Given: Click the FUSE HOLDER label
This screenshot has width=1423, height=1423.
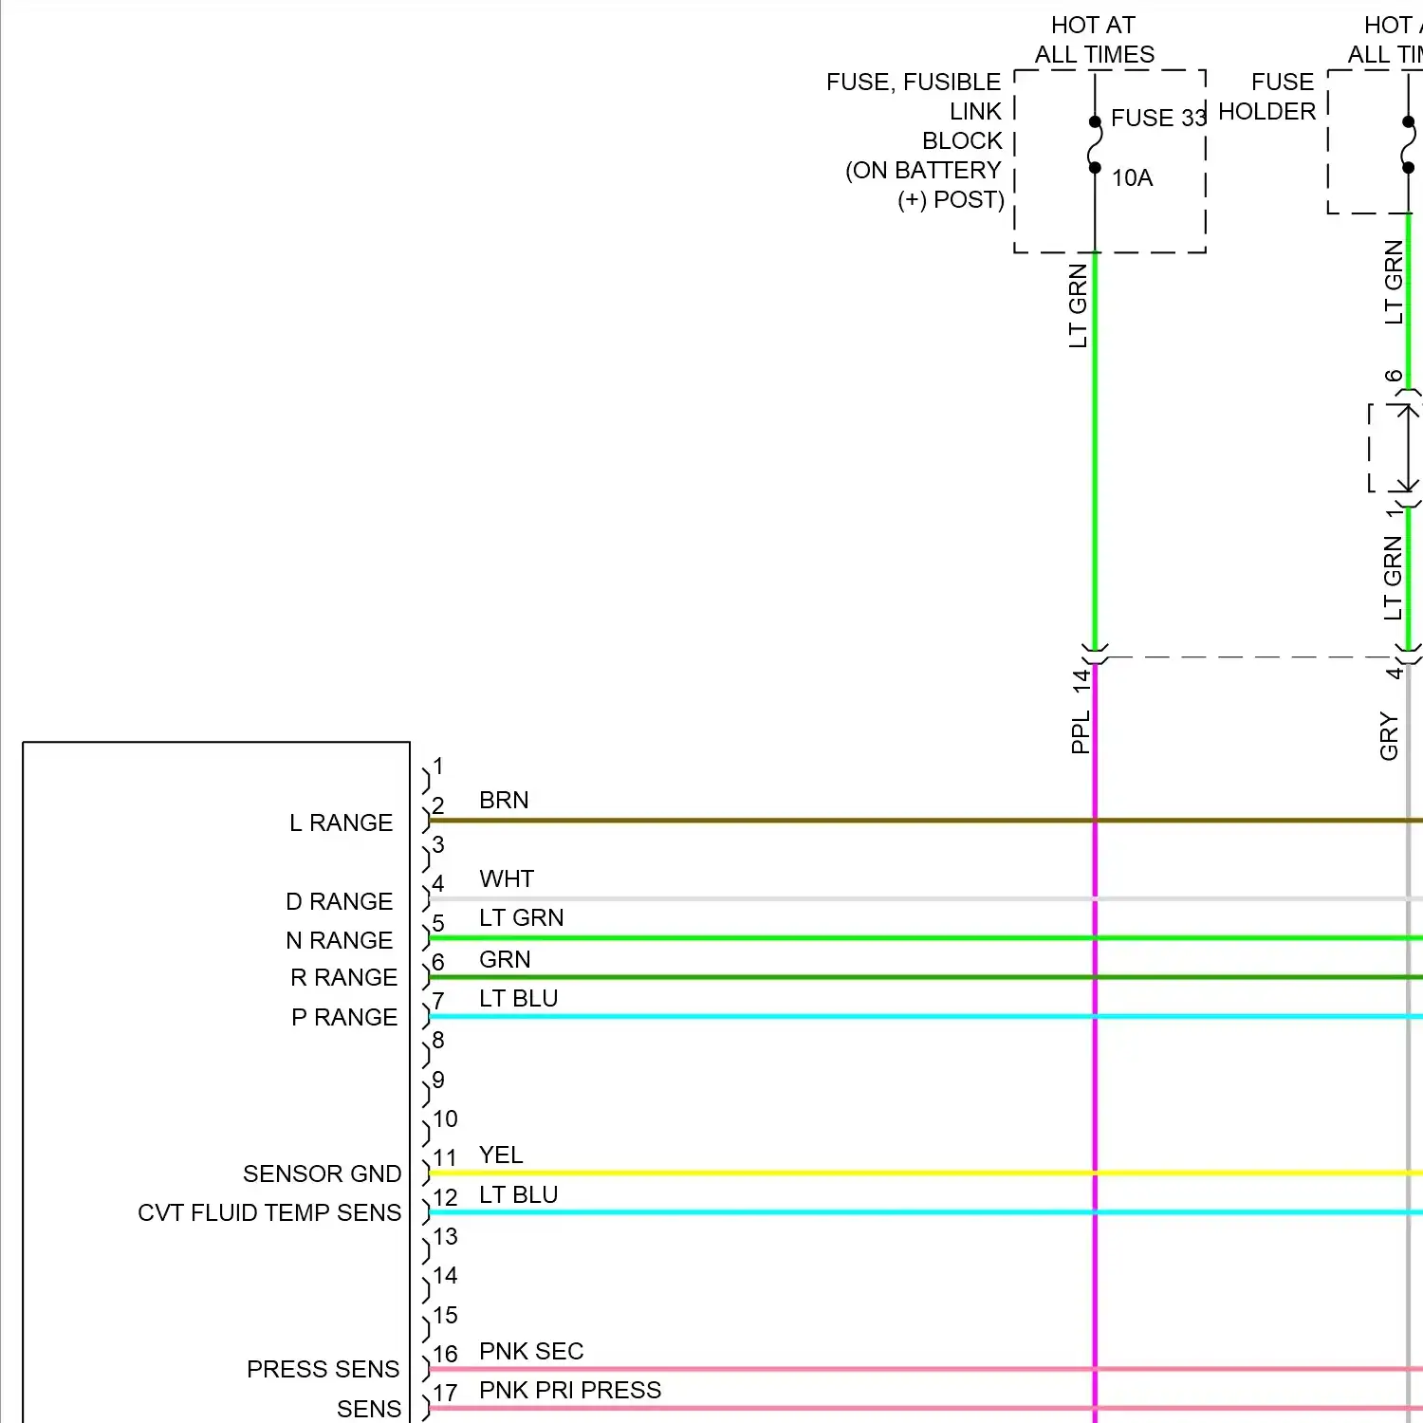Looking at the screenshot, I should coord(1267,97).
